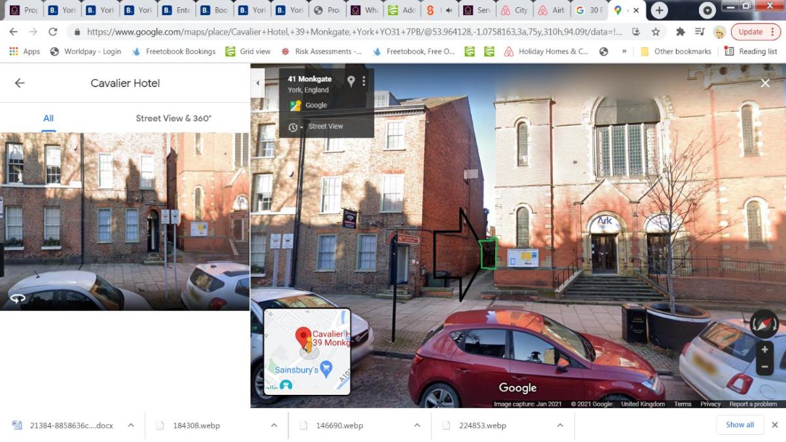The width and height of the screenshot is (786, 442).
Task: Open the three-dot menu in address card
Action: pos(364,81)
